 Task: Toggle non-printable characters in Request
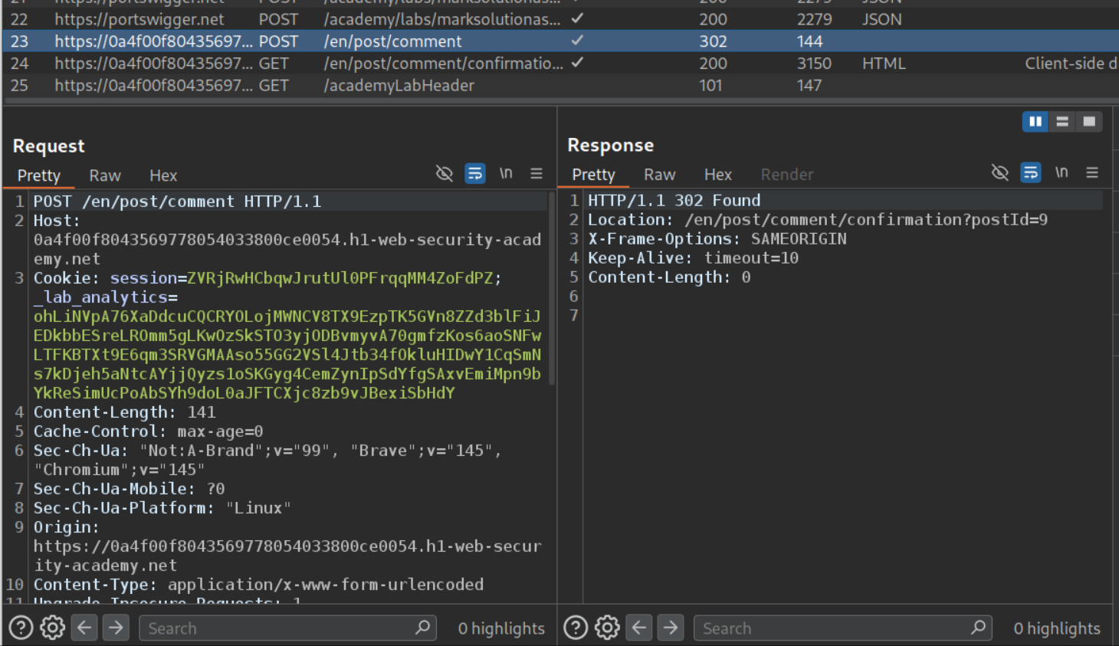pos(506,174)
